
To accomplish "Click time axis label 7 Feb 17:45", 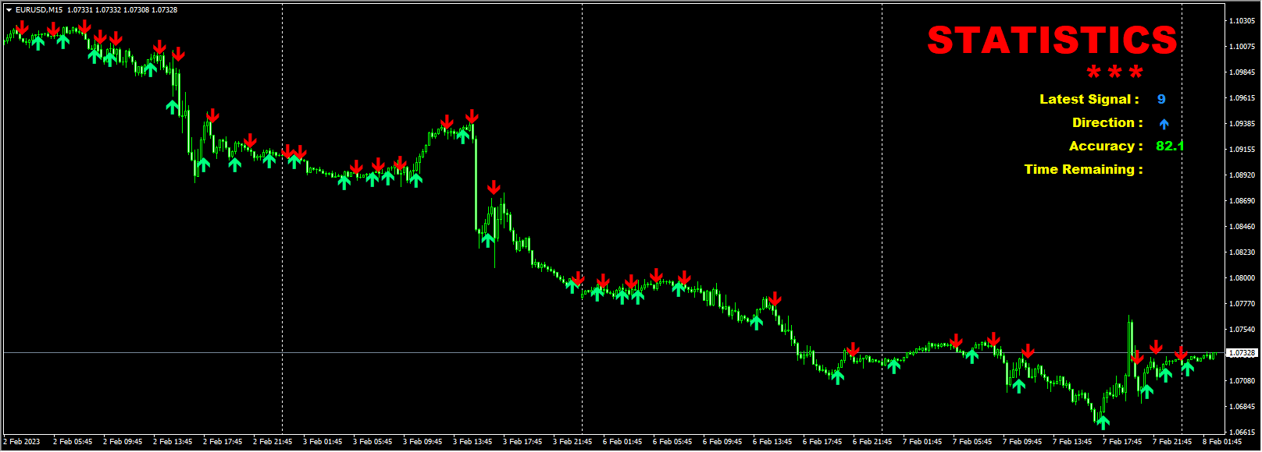I will click(x=1122, y=442).
